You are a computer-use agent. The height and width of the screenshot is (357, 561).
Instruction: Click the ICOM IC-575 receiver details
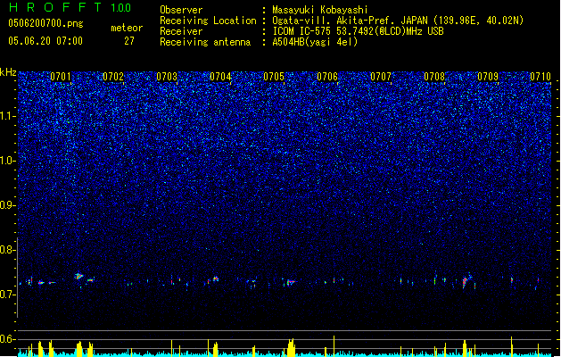tap(358, 31)
